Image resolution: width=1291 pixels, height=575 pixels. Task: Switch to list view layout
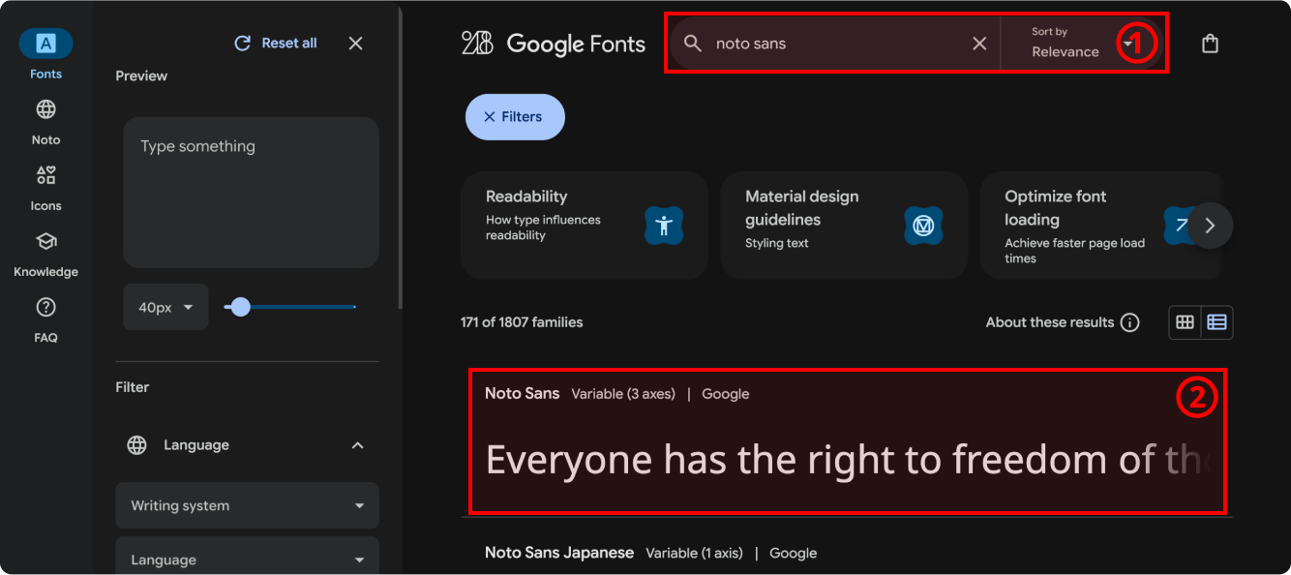(x=1217, y=323)
